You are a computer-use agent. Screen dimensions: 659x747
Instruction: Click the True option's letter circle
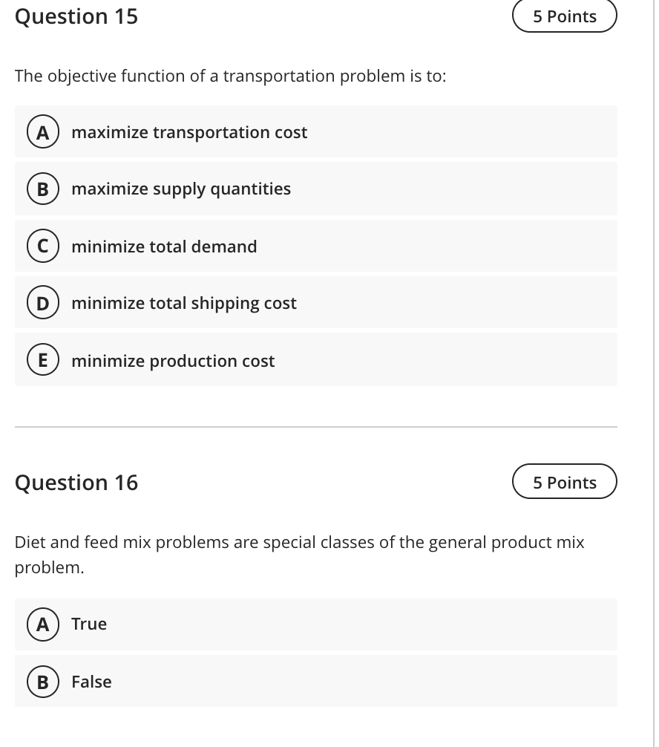[42, 624]
